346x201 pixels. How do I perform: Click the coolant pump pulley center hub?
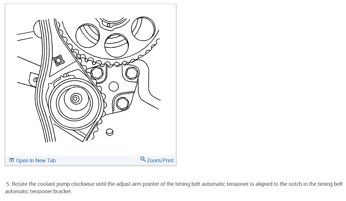click(x=76, y=99)
